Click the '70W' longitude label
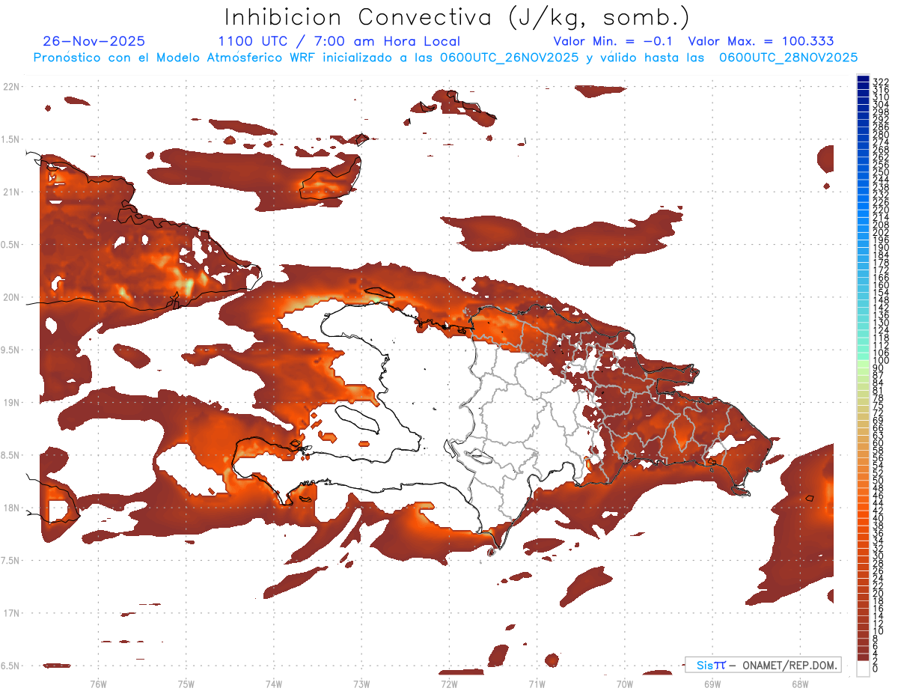The width and height of the screenshot is (898, 694). tap(625, 683)
